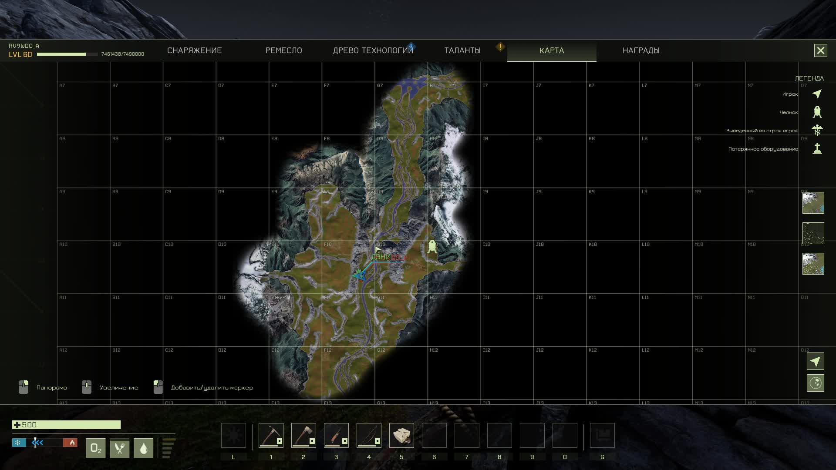Select the pickaxe in hotbar slot 1

pos(271,435)
